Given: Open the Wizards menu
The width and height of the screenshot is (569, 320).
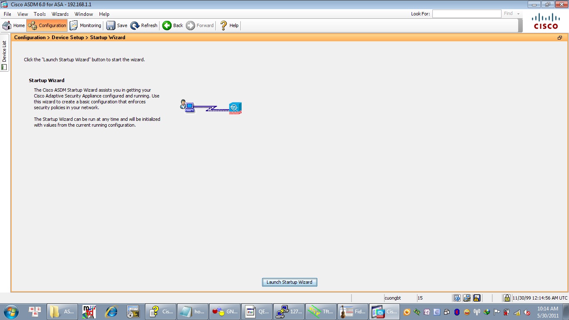Looking at the screenshot, I should tap(60, 14).
